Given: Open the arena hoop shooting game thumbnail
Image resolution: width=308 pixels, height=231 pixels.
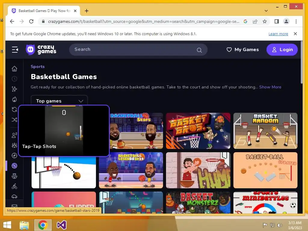Looking at the screenshot, I should (x=131, y=202).
